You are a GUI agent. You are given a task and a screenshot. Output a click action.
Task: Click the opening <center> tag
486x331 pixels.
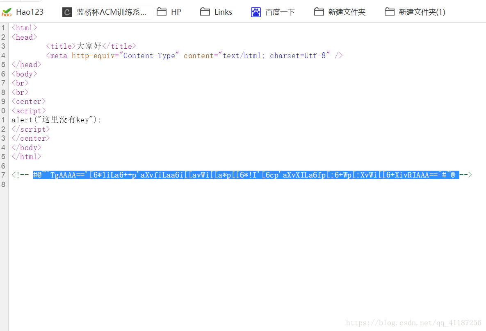[29, 101]
